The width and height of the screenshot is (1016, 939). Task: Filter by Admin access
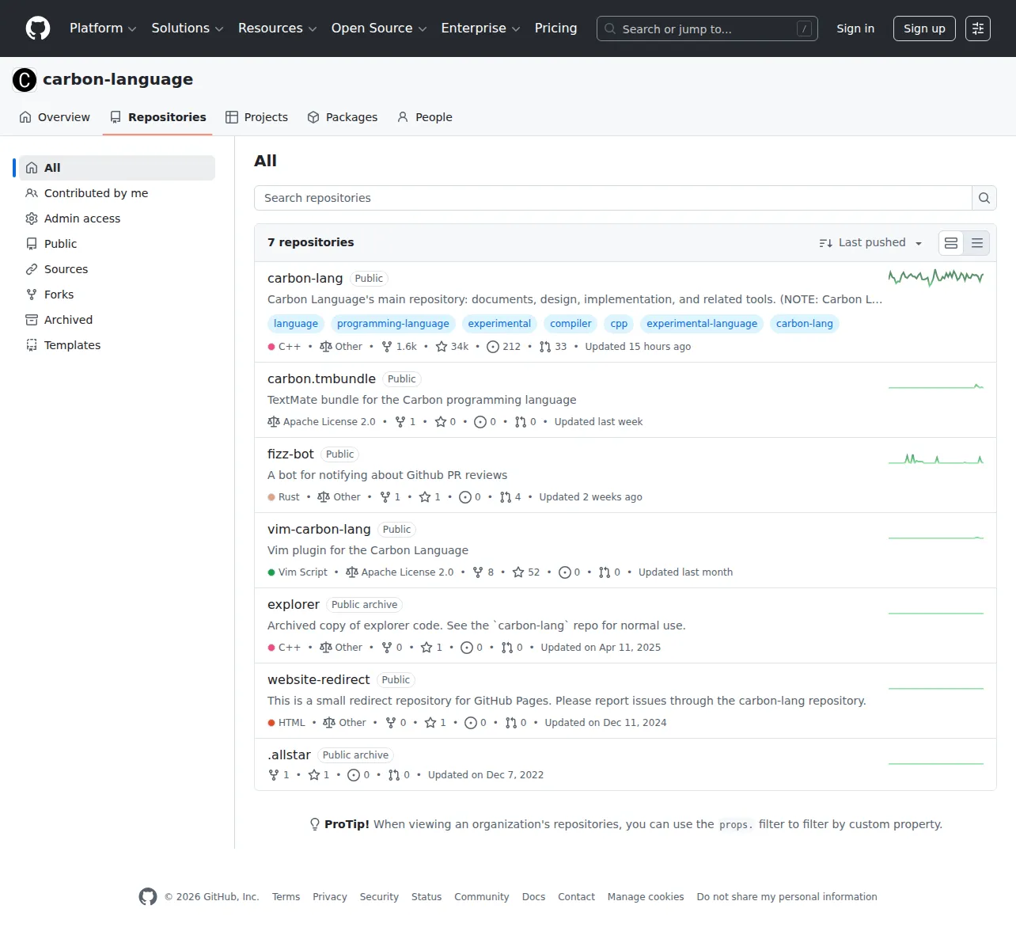[x=117, y=219]
